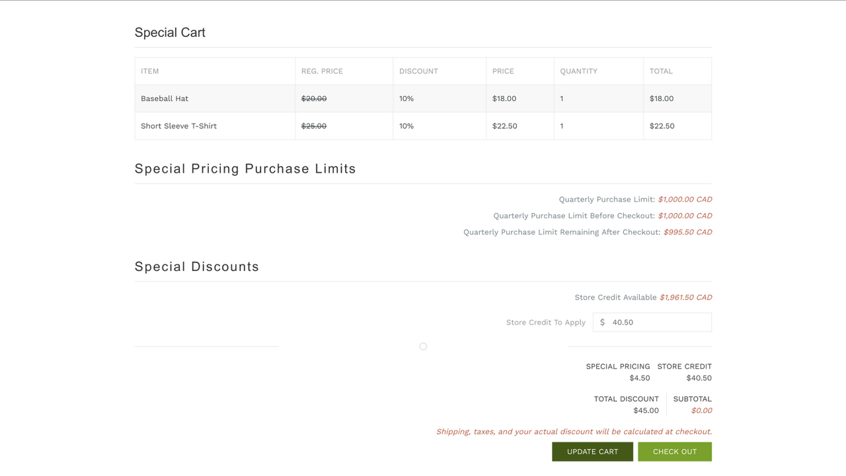Click the Special Cart page heading

[x=170, y=32]
